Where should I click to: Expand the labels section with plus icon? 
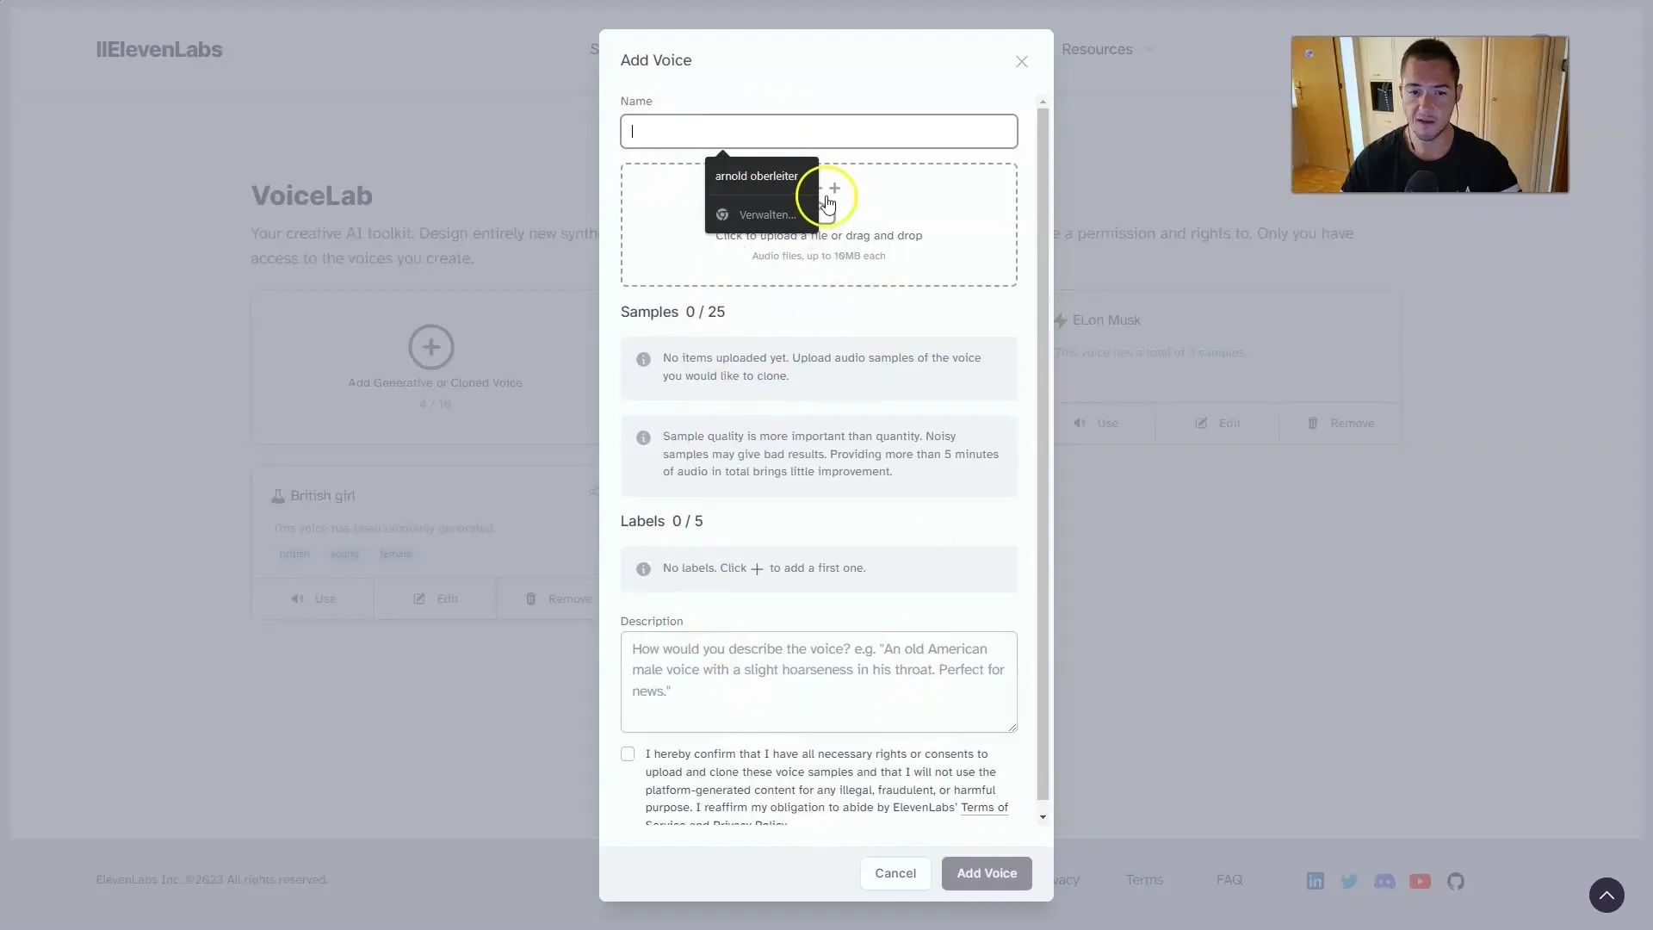[755, 567]
